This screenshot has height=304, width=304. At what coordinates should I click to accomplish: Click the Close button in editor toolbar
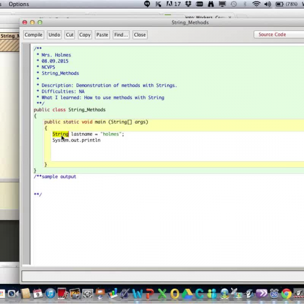tap(140, 35)
